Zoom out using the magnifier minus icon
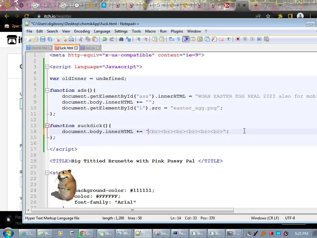This screenshot has width=317, height=238. tap(145, 39)
